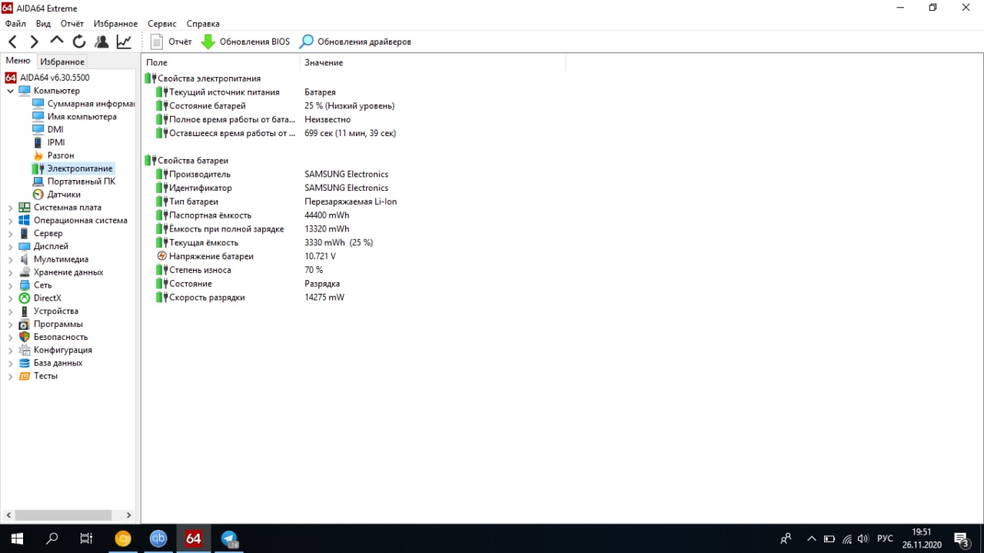
Task: Click the AIDA64 taskbar icon
Action: [x=194, y=538]
